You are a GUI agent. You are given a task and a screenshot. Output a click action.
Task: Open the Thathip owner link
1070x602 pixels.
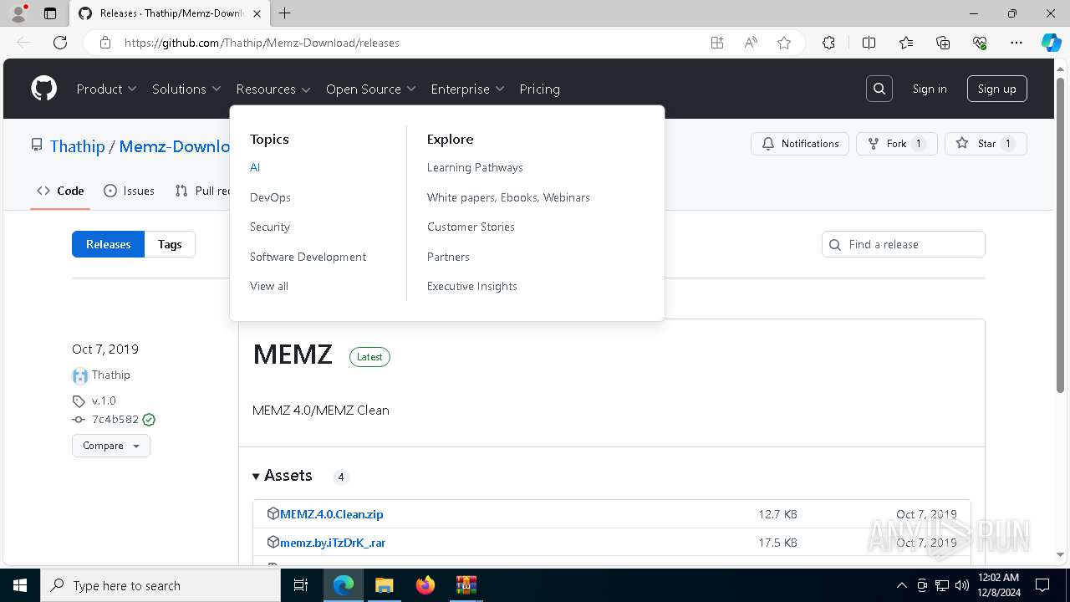tap(77, 146)
